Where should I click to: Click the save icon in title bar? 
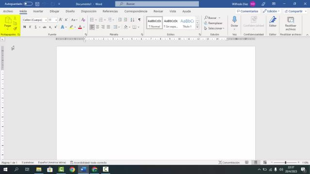(x=37, y=4)
